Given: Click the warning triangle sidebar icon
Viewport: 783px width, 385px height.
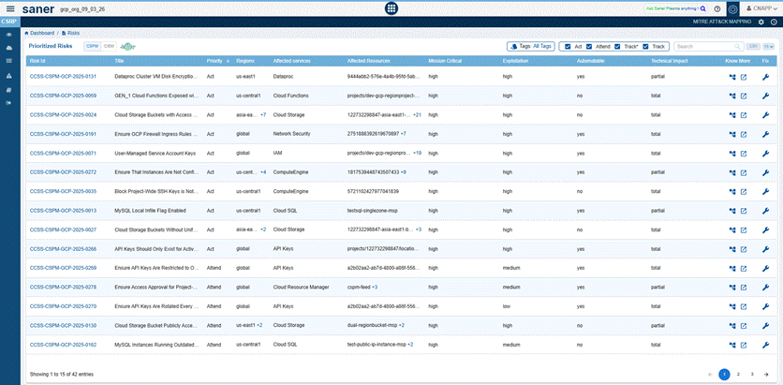Looking at the screenshot, I should click(x=9, y=76).
